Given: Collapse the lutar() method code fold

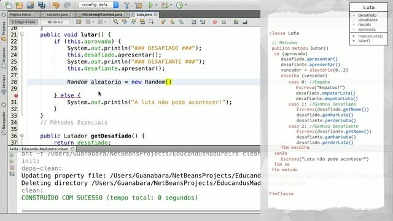Looking at the screenshot, I should coord(22,34).
